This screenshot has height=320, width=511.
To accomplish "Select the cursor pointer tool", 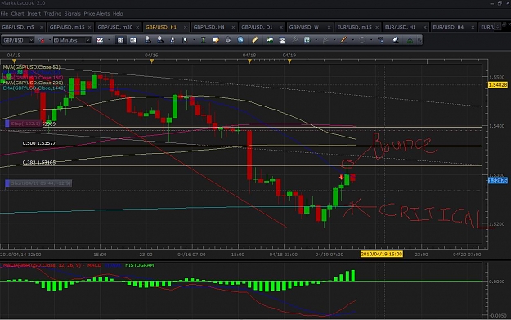I will pyautogui.click(x=173, y=40).
